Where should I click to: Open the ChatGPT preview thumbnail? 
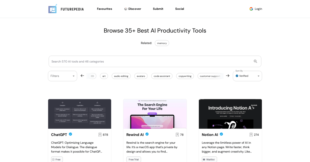point(80,114)
